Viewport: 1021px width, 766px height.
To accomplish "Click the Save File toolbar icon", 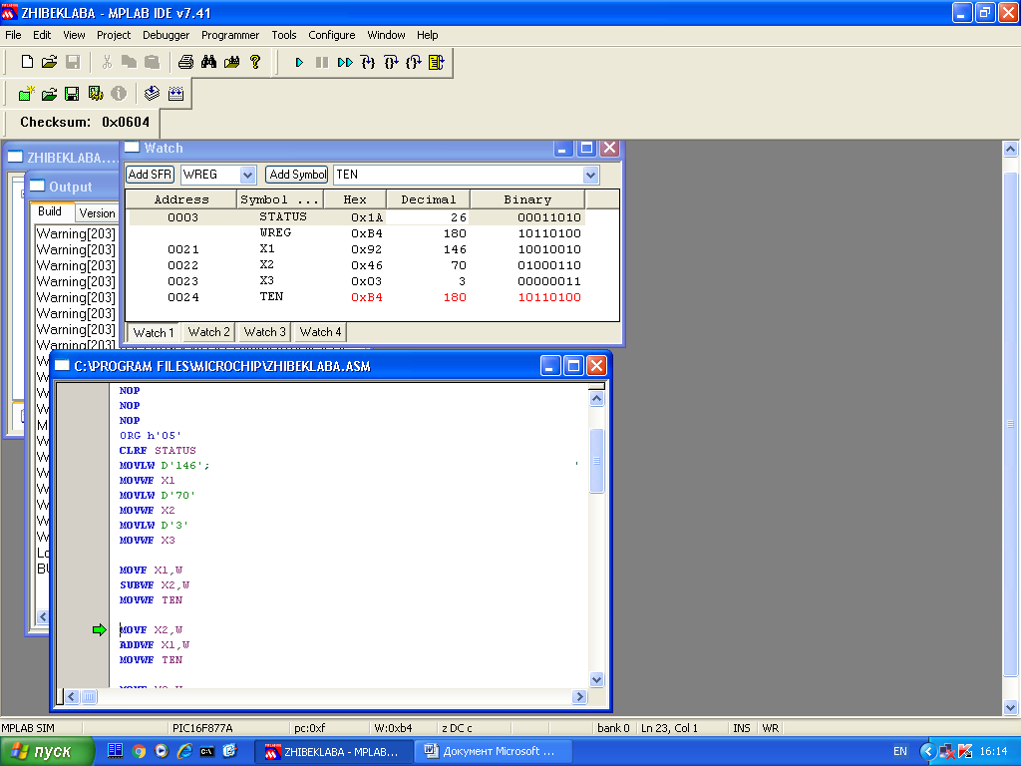I will (73, 62).
